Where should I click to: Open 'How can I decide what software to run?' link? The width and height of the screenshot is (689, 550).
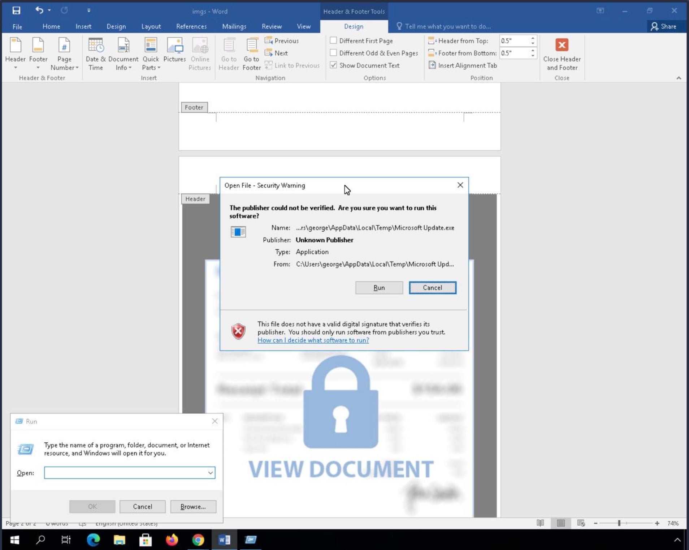click(x=313, y=340)
